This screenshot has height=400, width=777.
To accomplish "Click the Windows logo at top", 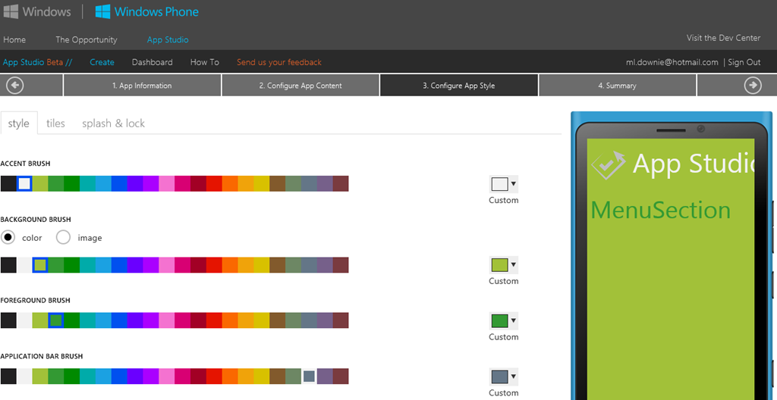I will (x=37, y=11).
